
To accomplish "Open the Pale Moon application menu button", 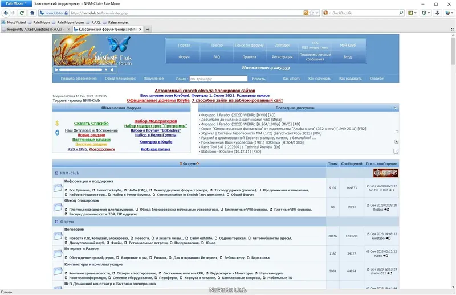I will pyautogui.click(x=17, y=3).
